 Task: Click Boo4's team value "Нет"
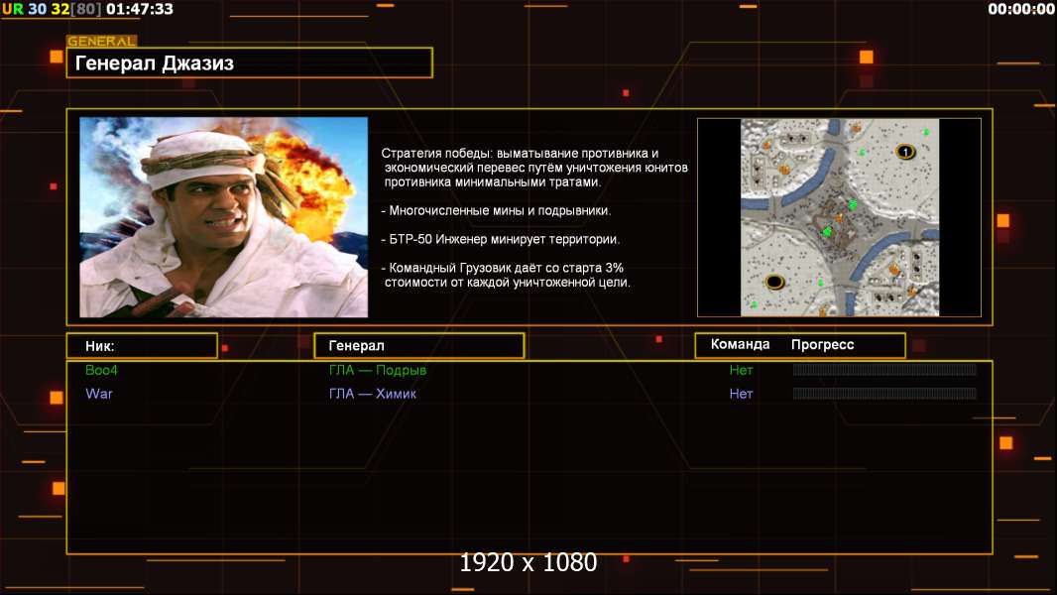pos(741,370)
